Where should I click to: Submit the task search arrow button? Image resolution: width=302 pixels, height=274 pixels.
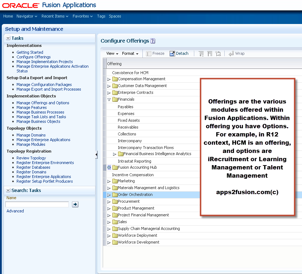[x=75, y=204]
